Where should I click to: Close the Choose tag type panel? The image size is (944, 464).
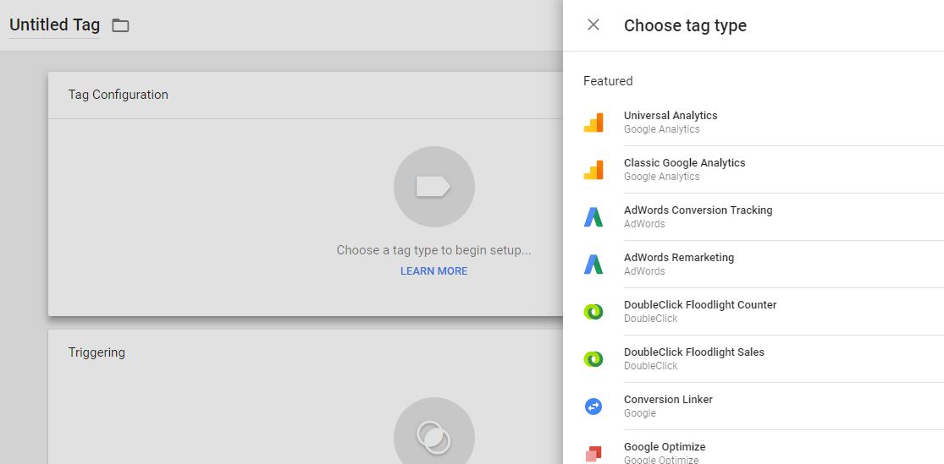coord(593,25)
